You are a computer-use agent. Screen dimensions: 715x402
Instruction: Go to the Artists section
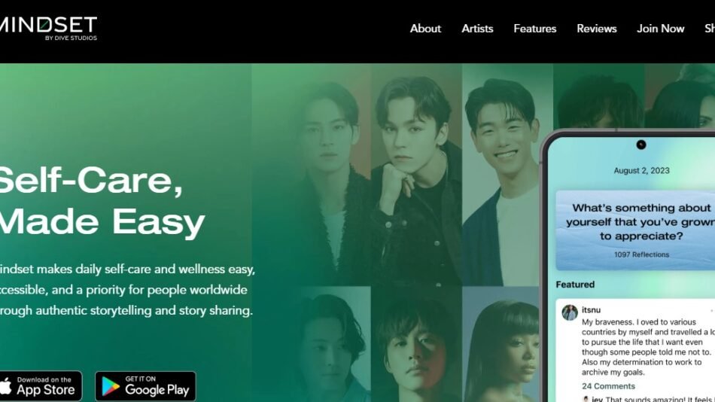coord(477,29)
